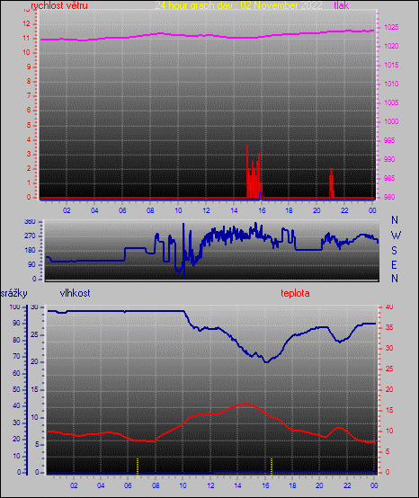Click the 980 pressure axis value
The image size is (419, 498).
point(389,197)
